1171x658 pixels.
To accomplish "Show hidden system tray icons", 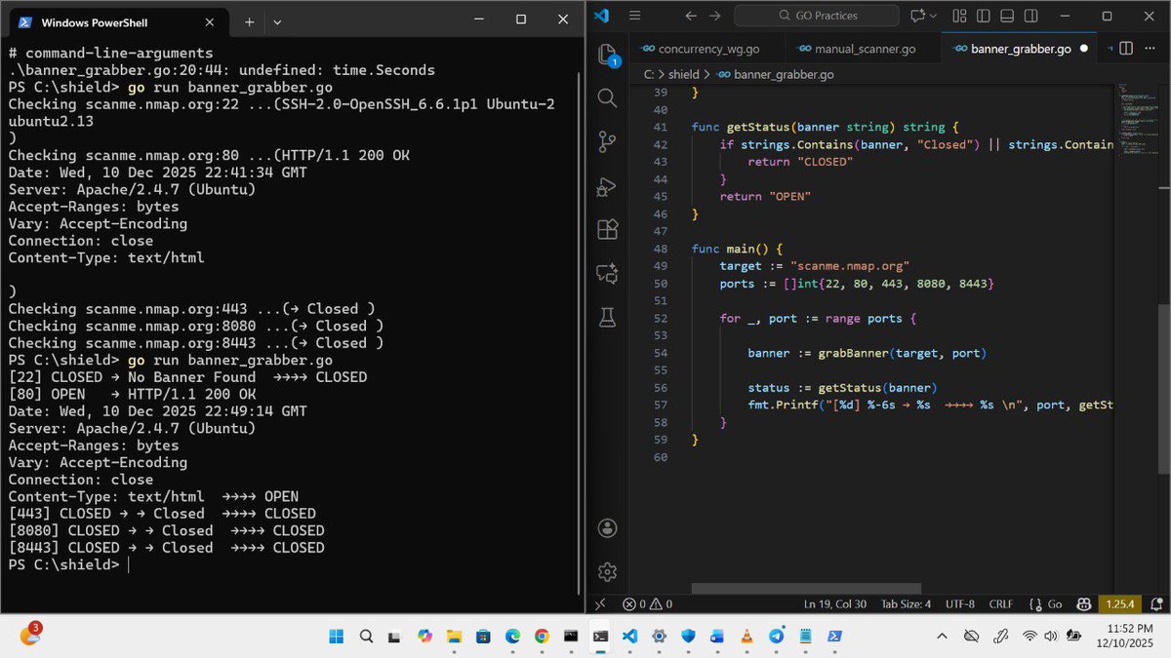I will tap(942, 636).
